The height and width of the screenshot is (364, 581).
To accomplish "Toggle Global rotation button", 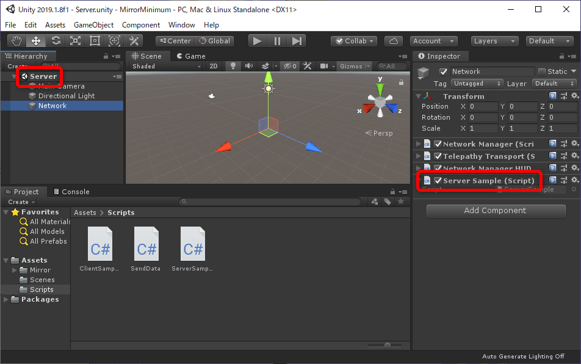I will (215, 41).
